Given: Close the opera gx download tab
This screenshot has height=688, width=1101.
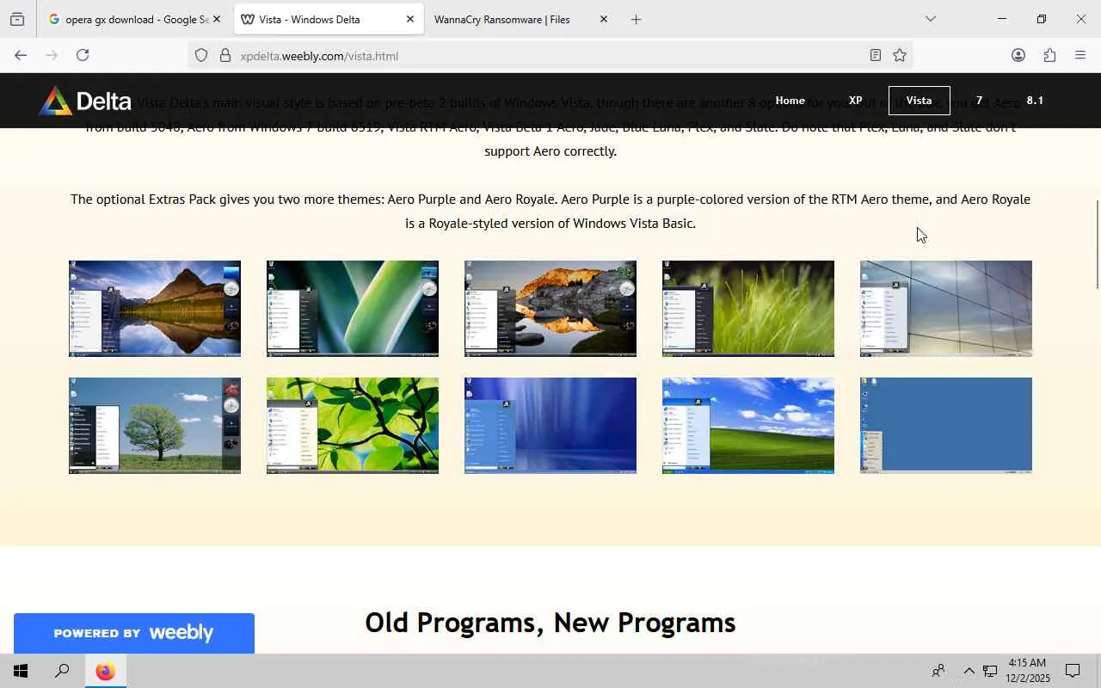Looking at the screenshot, I should (x=216, y=19).
